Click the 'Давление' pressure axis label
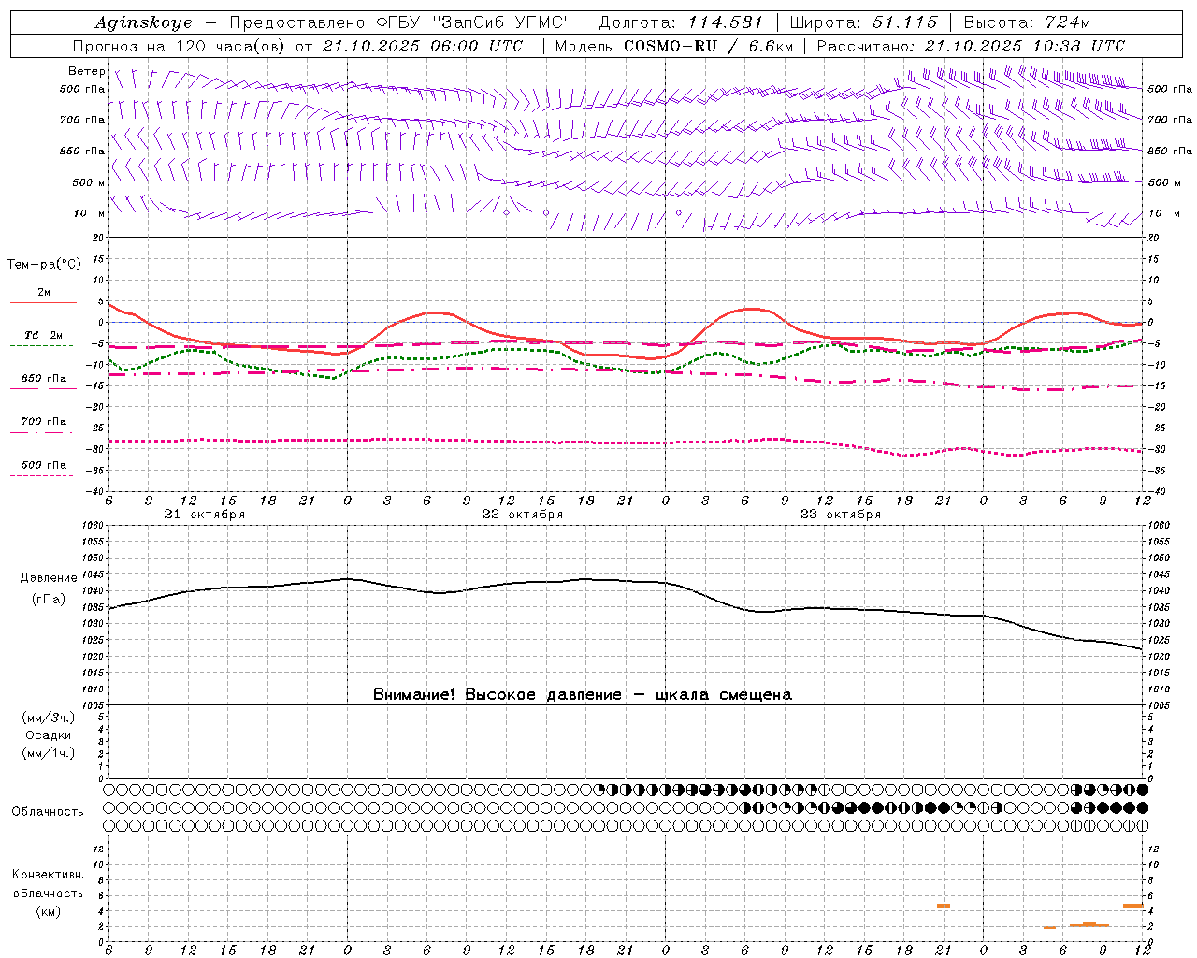The height and width of the screenshot is (958, 1197). point(49,578)
